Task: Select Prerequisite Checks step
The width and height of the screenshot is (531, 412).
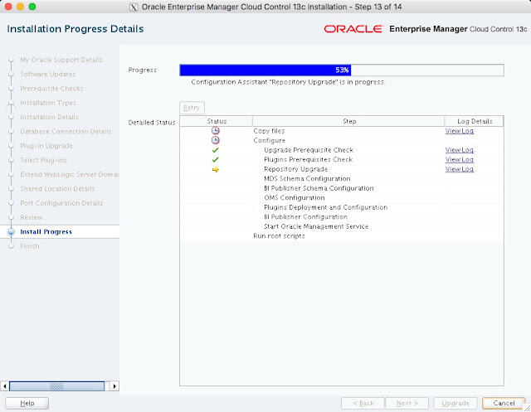Action: (51, 89)
